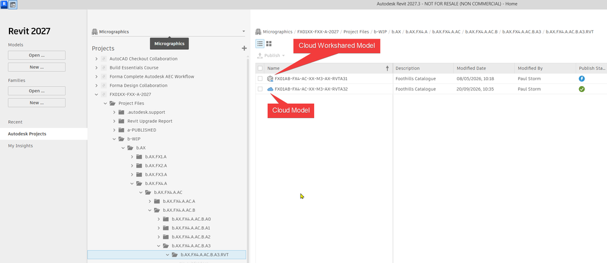This screenshot has height=263, width=607.
Task: Open the Recent section
Action: (x=15, y=122)
